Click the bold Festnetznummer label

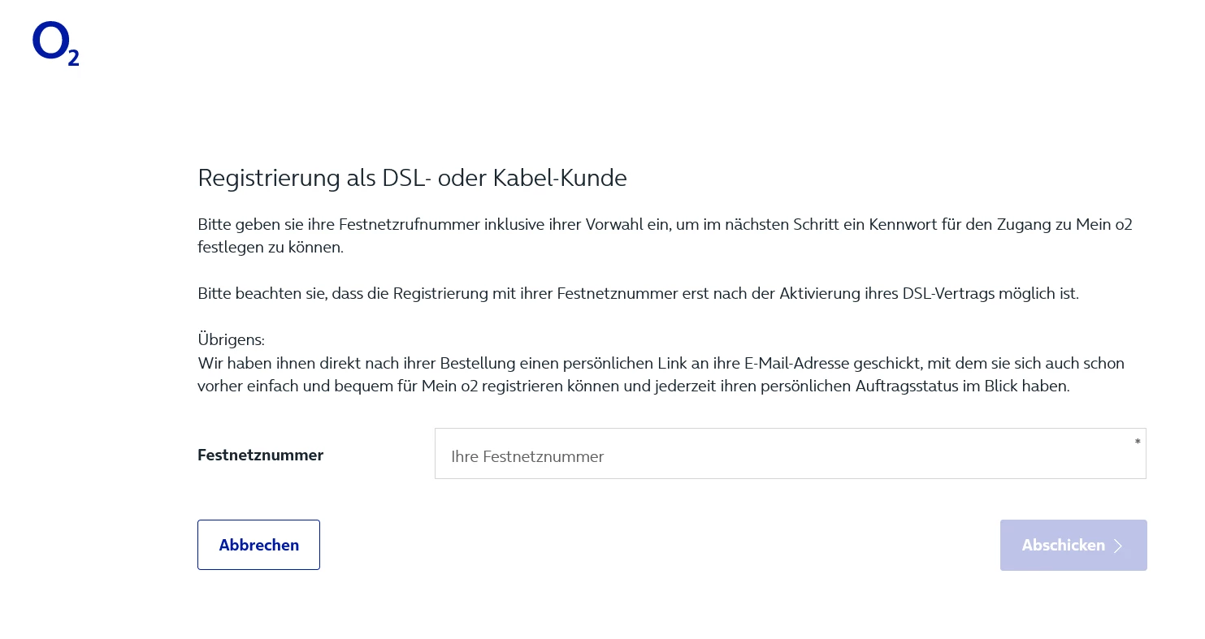260,456
